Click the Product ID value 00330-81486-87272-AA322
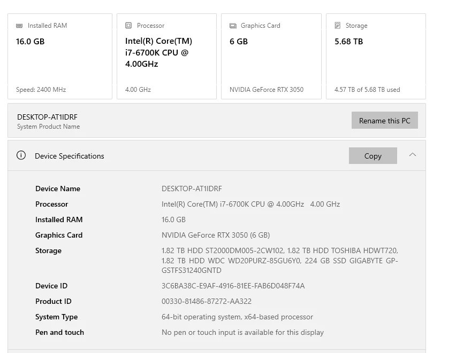 click(x=207, y=301)
